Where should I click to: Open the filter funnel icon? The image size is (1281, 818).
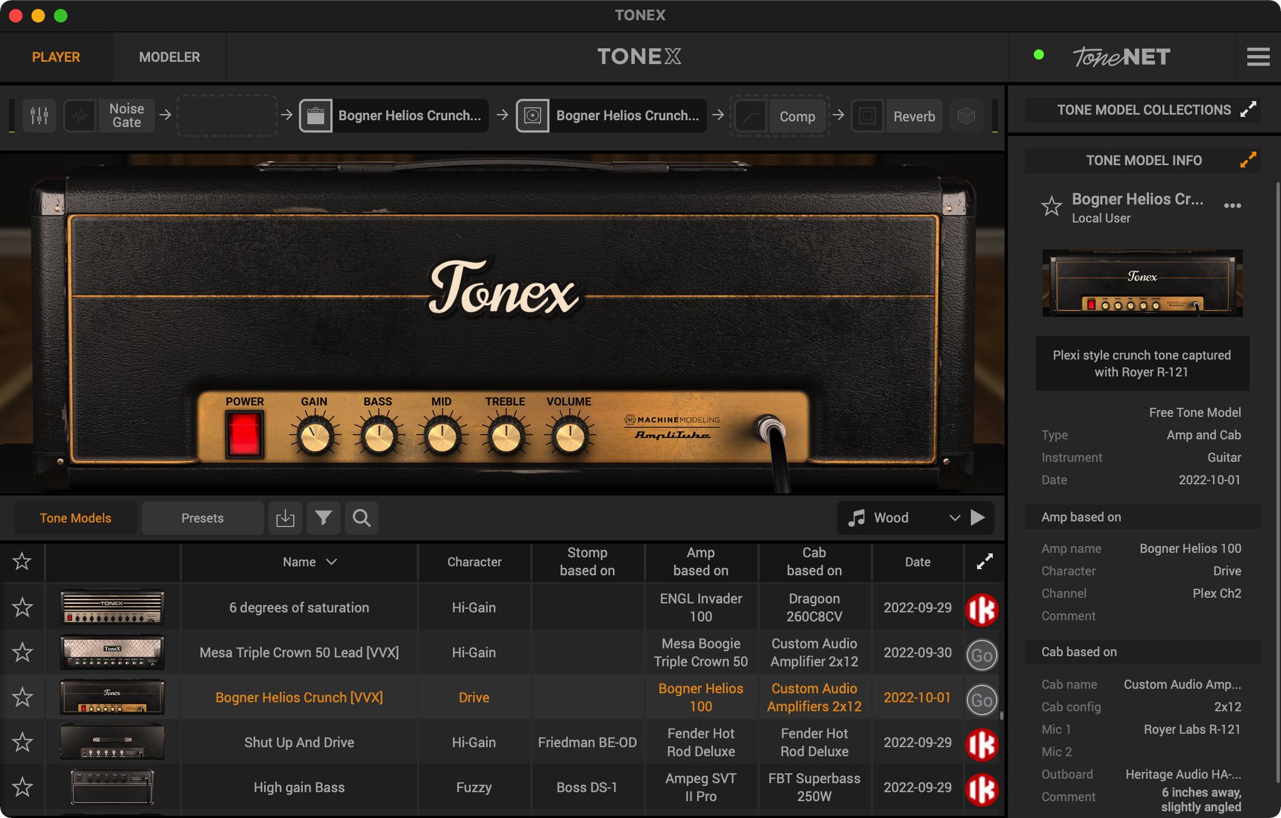[x=323, y=518]
